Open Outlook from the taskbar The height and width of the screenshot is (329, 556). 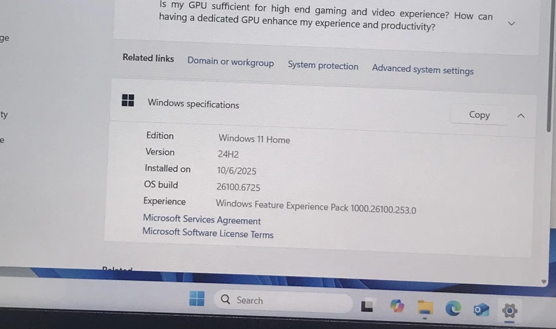(481, 310)
